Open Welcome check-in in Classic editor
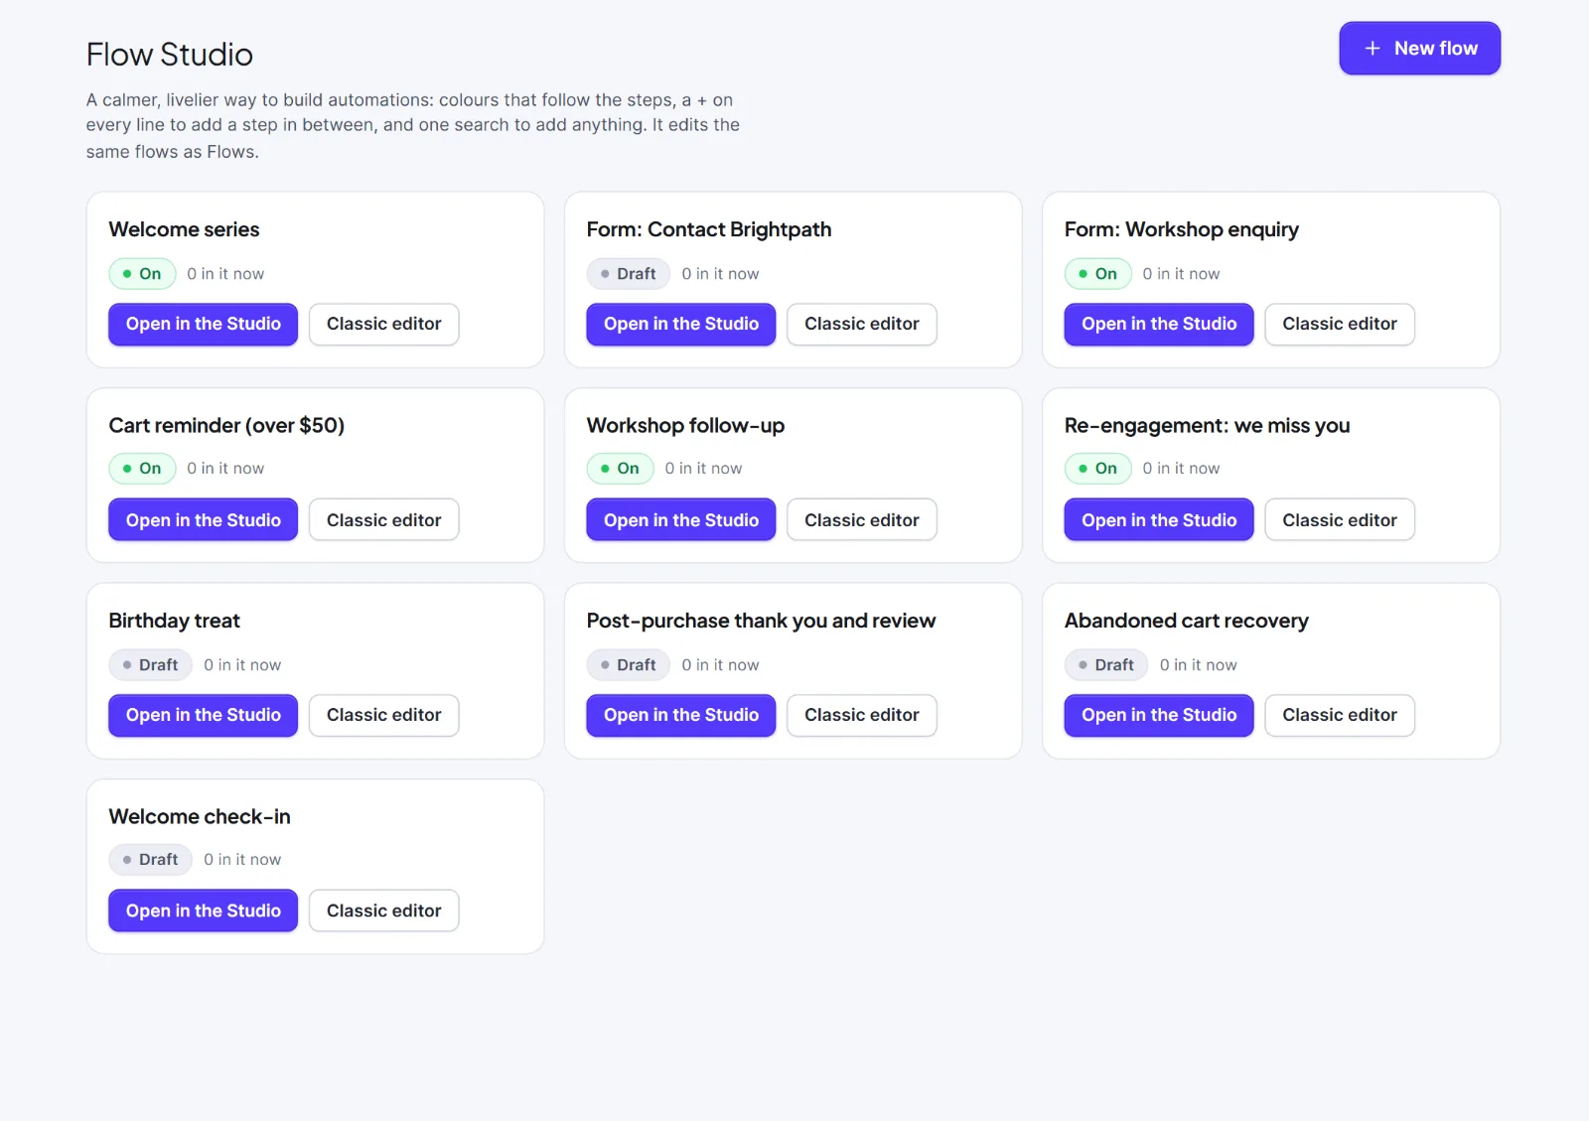 (383, 911)
